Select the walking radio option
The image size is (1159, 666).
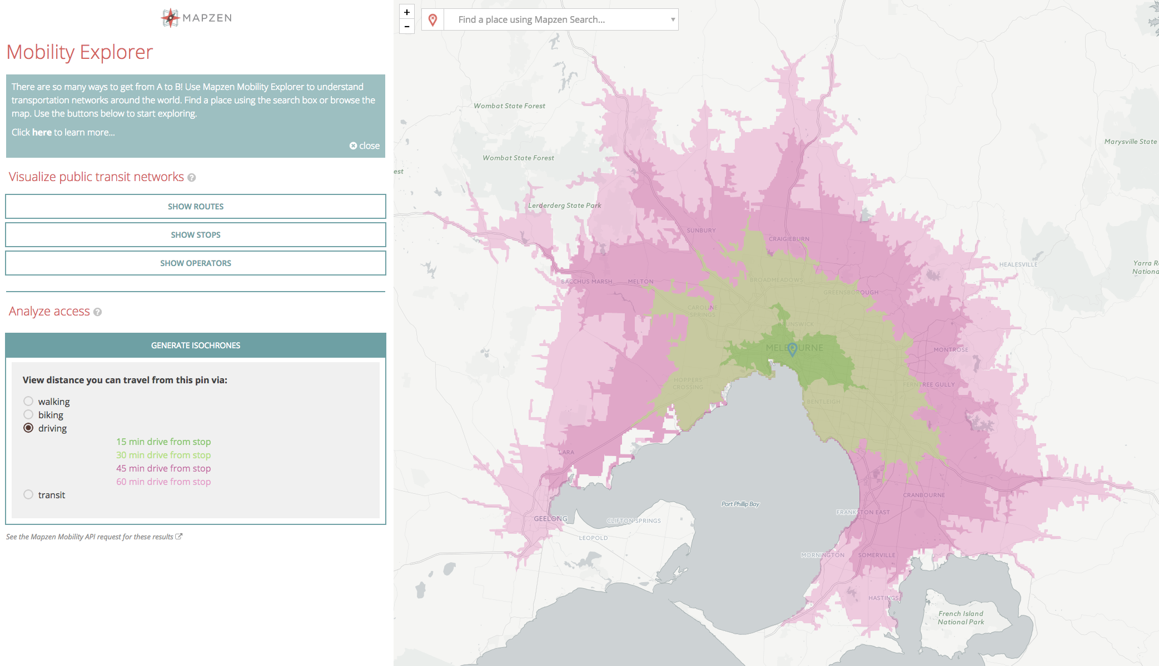[28, 401]
